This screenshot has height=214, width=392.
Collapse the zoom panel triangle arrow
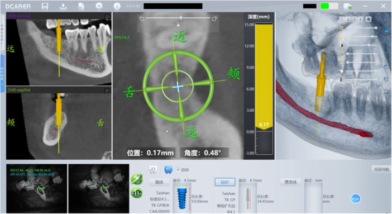click(x=178, y=25)
